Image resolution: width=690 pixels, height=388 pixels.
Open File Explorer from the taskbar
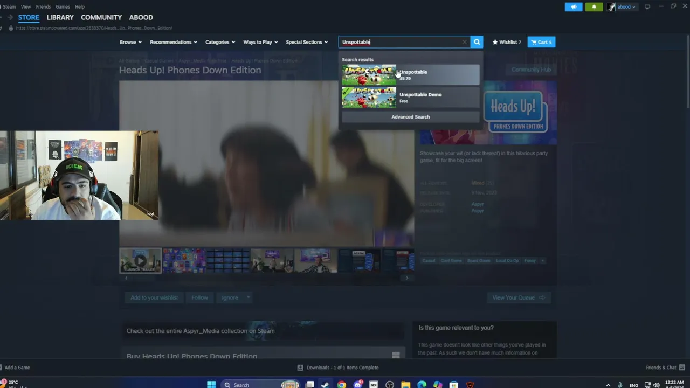(405, 385)
